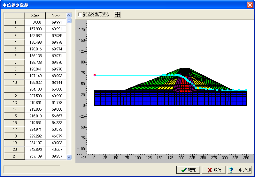Confirm with the 確定 button
This screenshot has width=255, height=177.
188,170
